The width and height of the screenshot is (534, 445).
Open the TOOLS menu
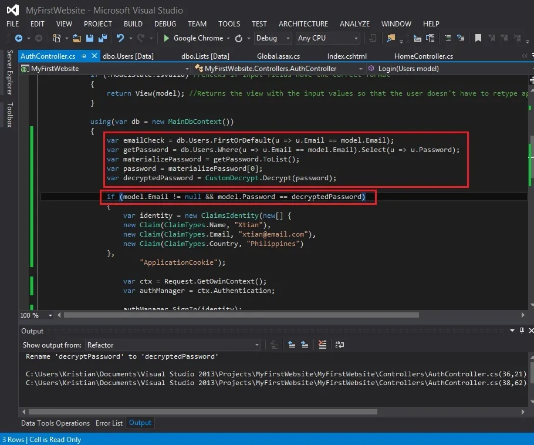(229, 24)
